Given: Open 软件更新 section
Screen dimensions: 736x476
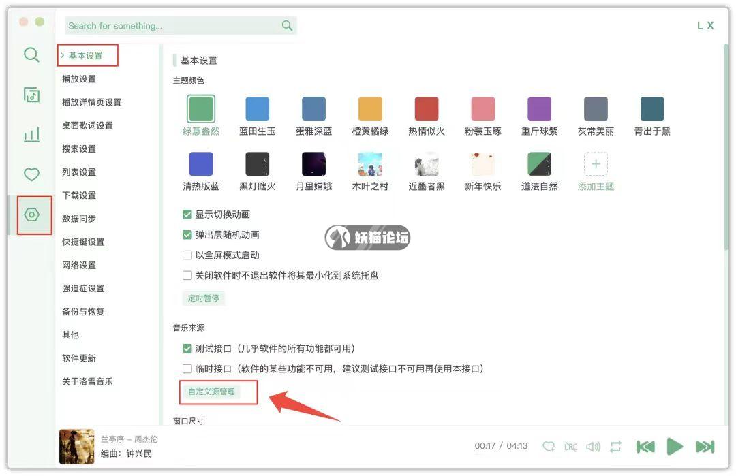Looking at the screenshot, I should 79,358.
